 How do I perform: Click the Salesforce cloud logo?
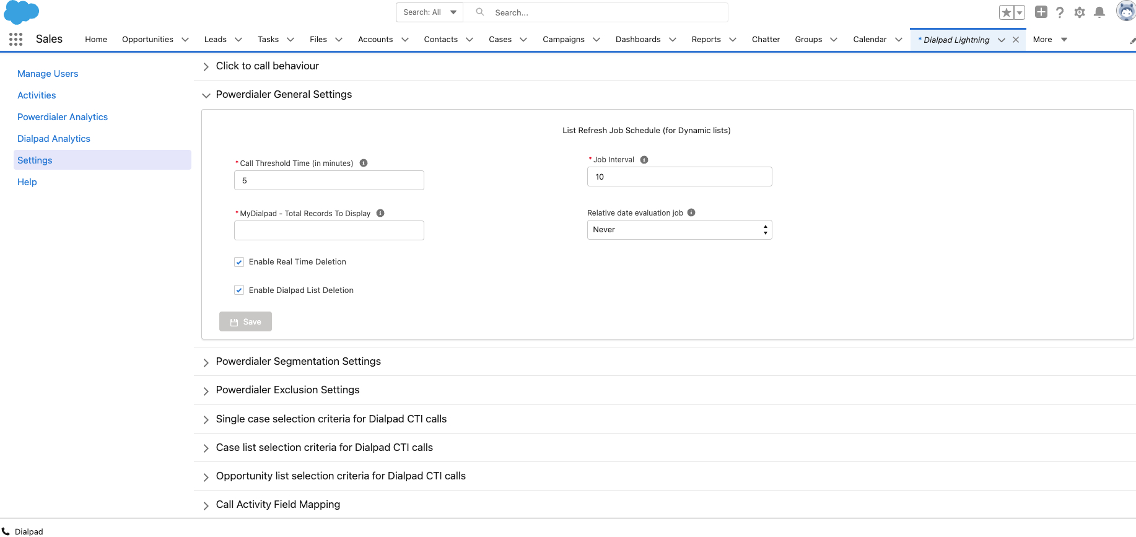(x=22, y=12)
